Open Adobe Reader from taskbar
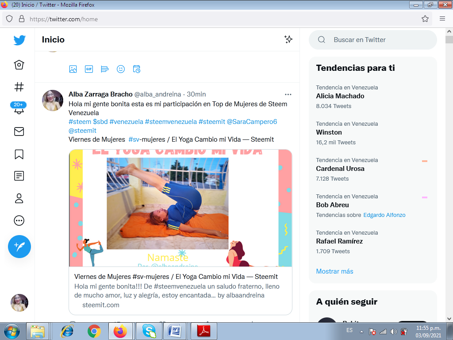 pyautogui.click(x=204, y=331)
